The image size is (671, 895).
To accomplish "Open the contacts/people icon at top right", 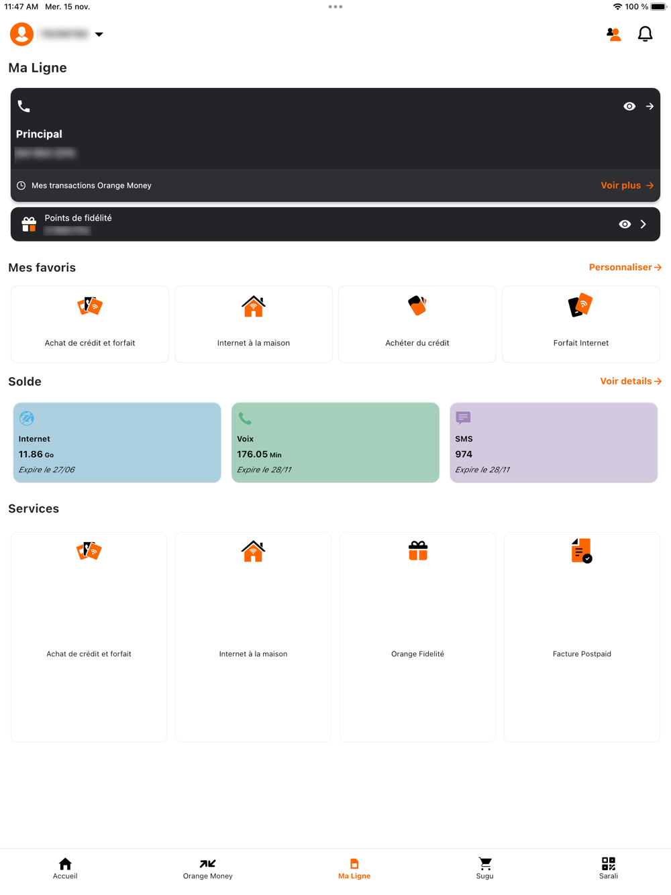I will [613, 34].
